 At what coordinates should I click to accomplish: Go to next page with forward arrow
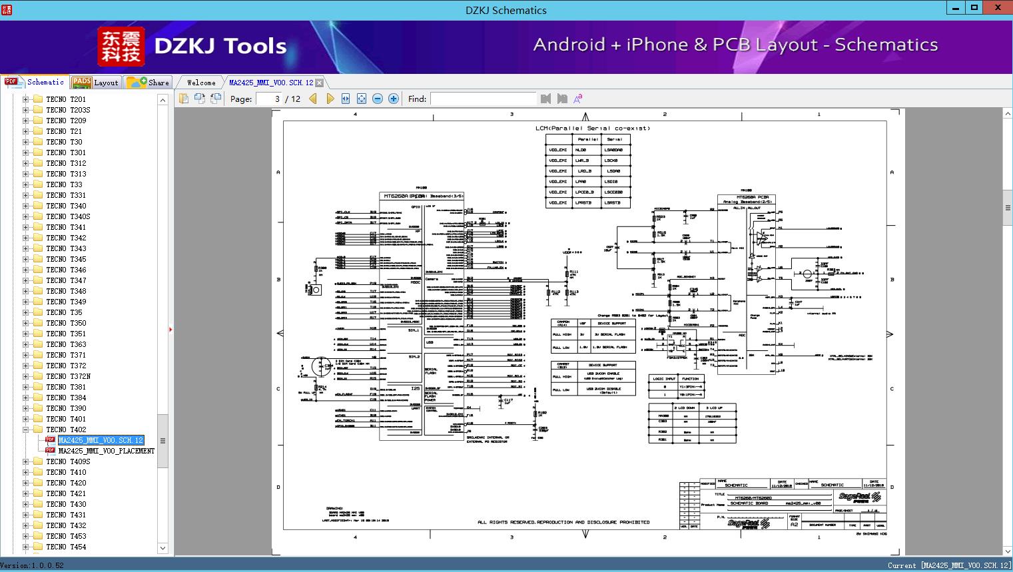pos(330,98)
